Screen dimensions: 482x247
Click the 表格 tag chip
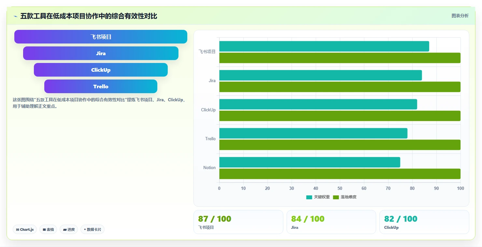pos(48,229)
